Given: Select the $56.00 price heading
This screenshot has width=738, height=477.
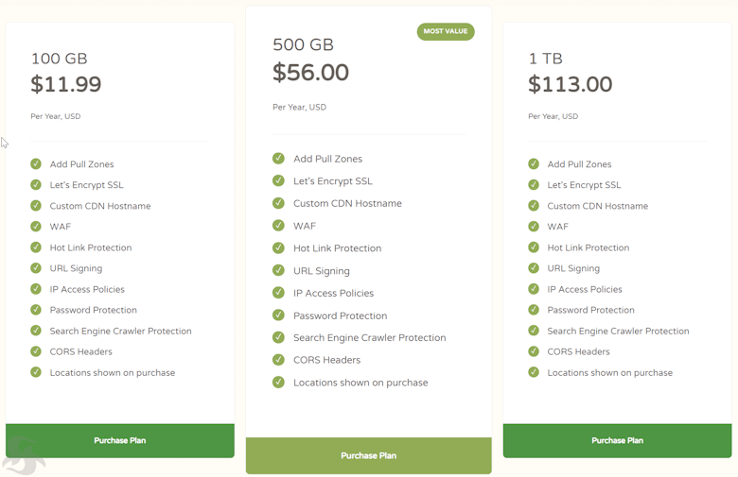Looking at the screenshot, I should tap(310, 73).
